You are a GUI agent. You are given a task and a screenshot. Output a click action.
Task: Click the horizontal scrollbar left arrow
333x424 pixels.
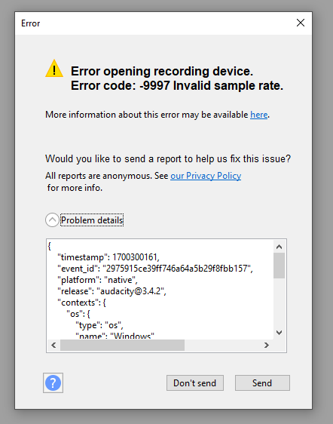[x=53, y=345]
